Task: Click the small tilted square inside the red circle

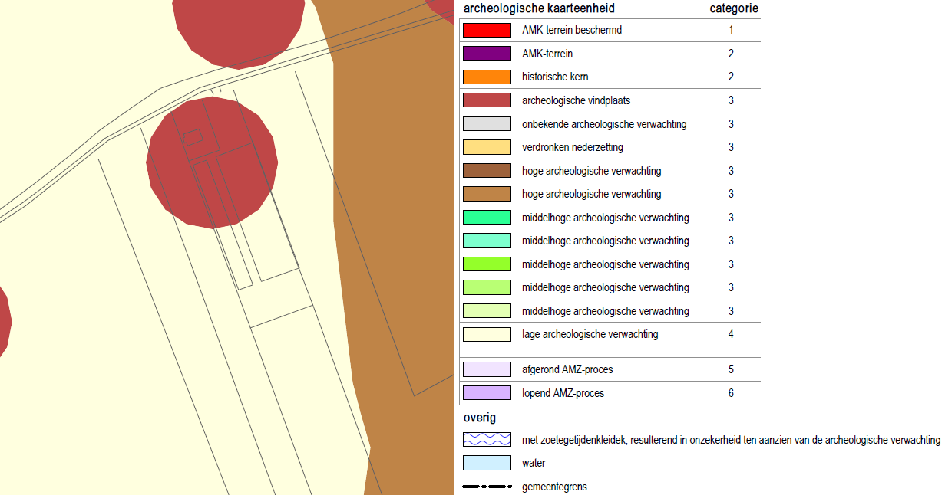Action: pos(192,137)
